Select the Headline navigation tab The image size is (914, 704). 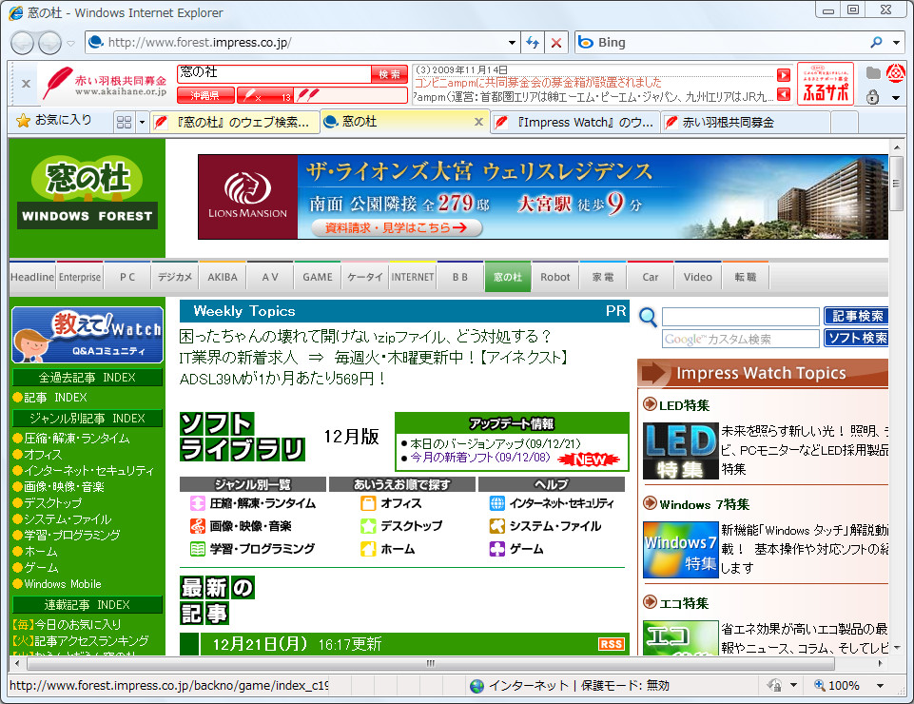[x=32, y=277]
